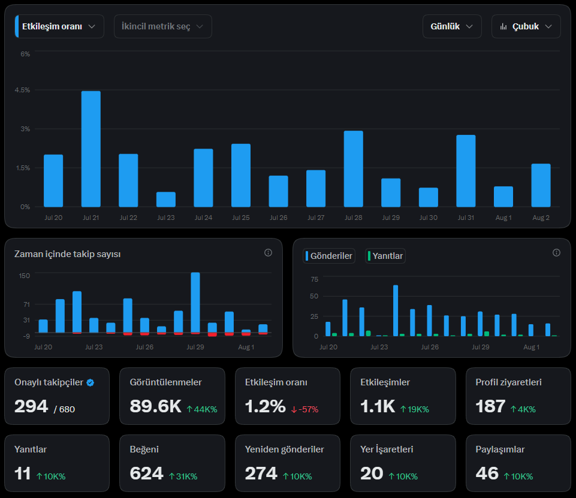
Task: Click red down arrow in Etkileşim oranı card
Action: 294,409
